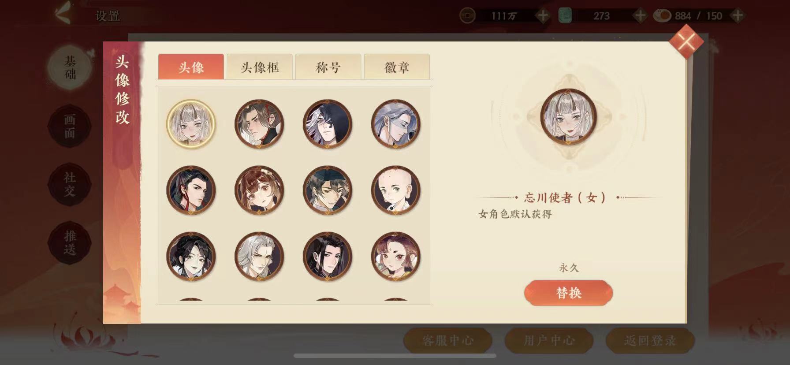Image resolution: width=790 pixels, height=365 pixels.
Task: Close the avatar edit dialog
Action: pos(686,42)
